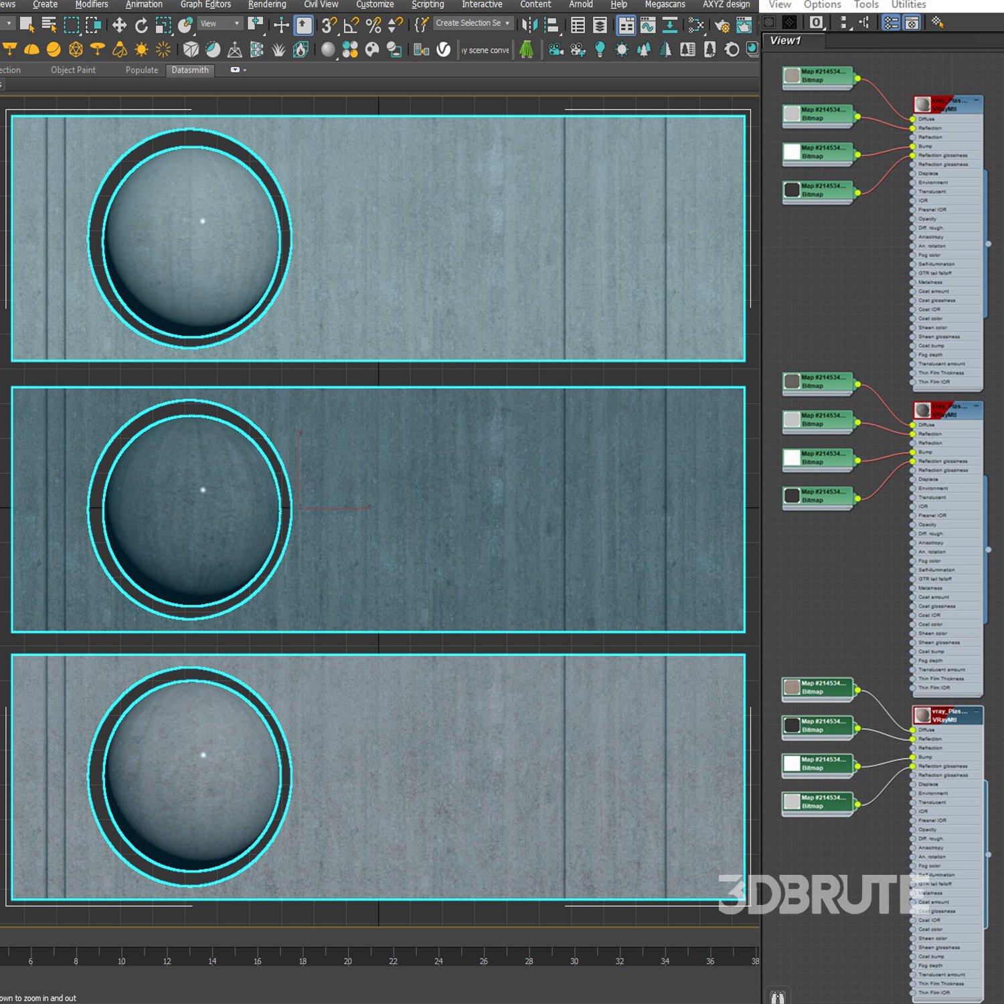
Task: Click the lightbulb light icon
Action: tap(600, 50)
